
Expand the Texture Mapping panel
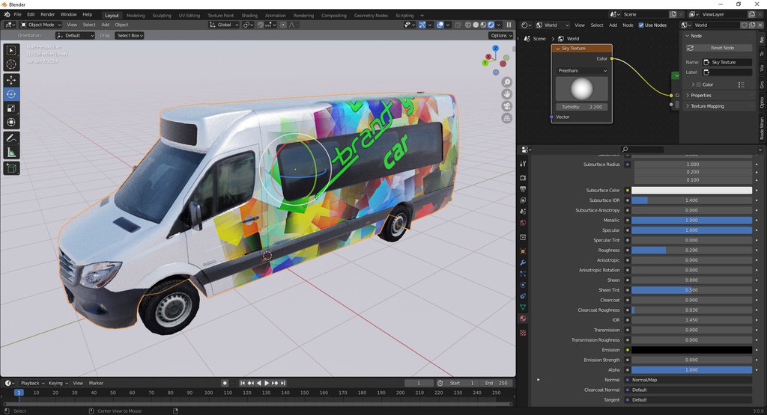click(x=707, y=106)
